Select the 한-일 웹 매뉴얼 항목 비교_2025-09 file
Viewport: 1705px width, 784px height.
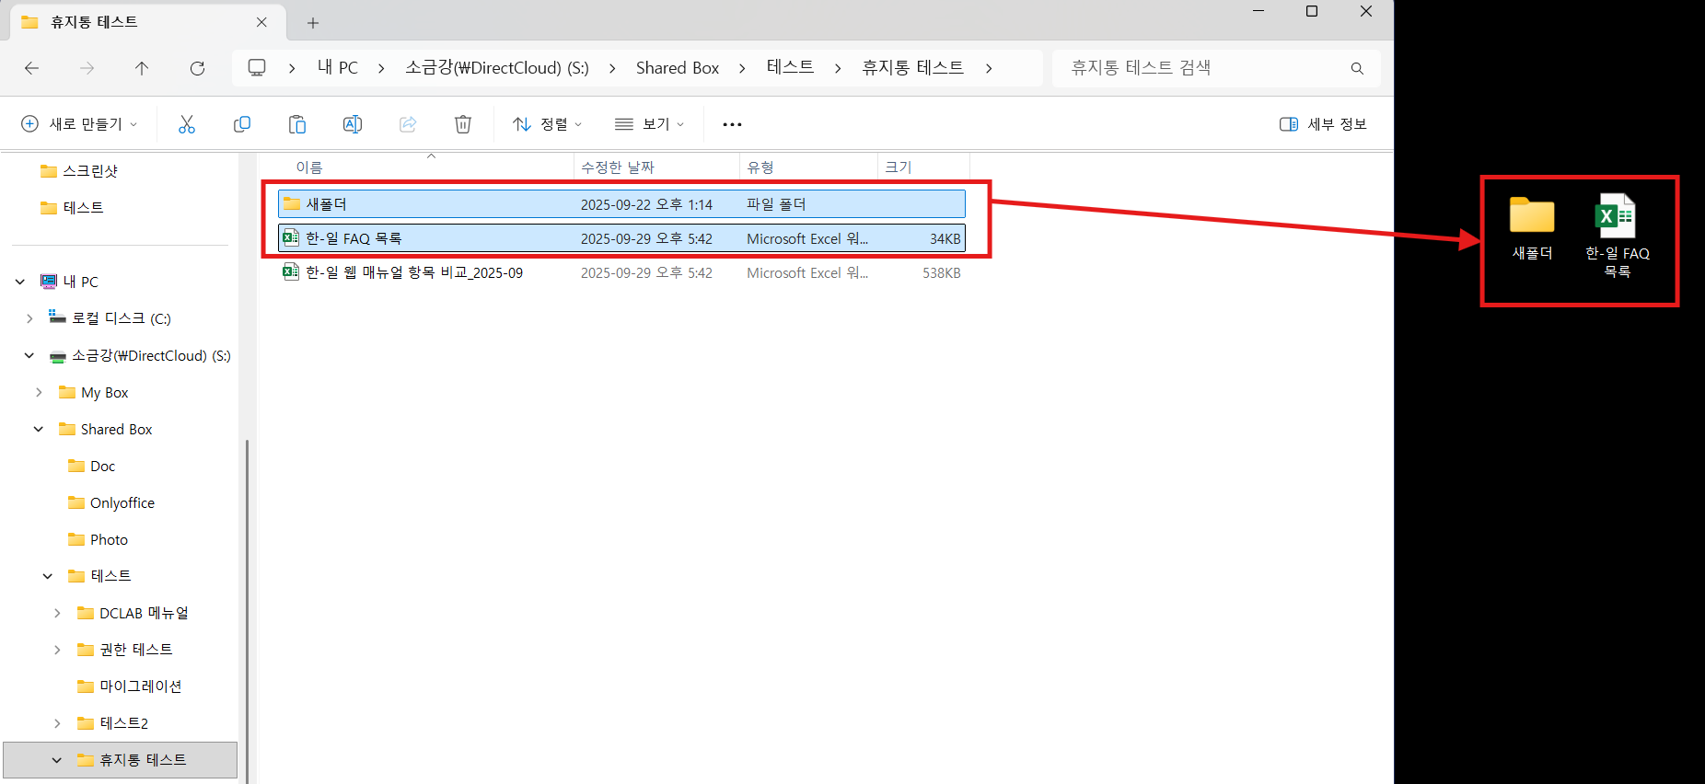[x=414, y=273]
